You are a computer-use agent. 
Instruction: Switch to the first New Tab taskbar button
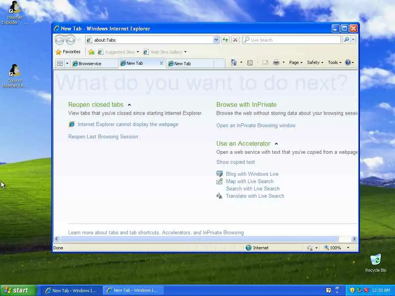[71, 291]
